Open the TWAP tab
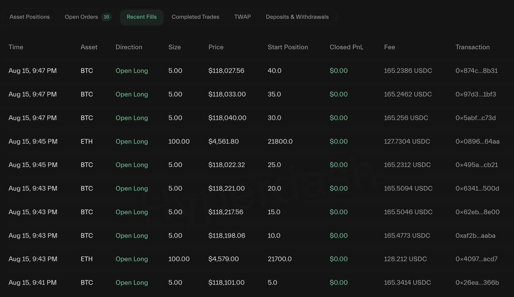The image size is (514, 297). tap(242, 17)
